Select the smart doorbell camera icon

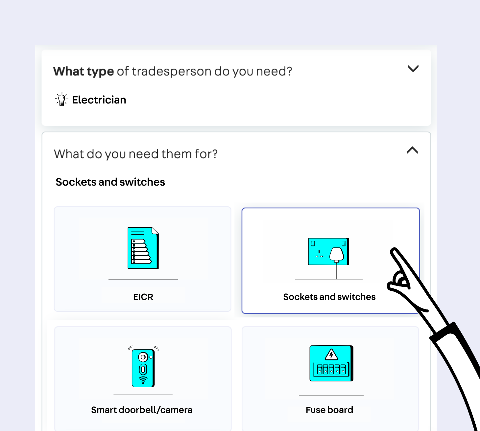point(143,367)
